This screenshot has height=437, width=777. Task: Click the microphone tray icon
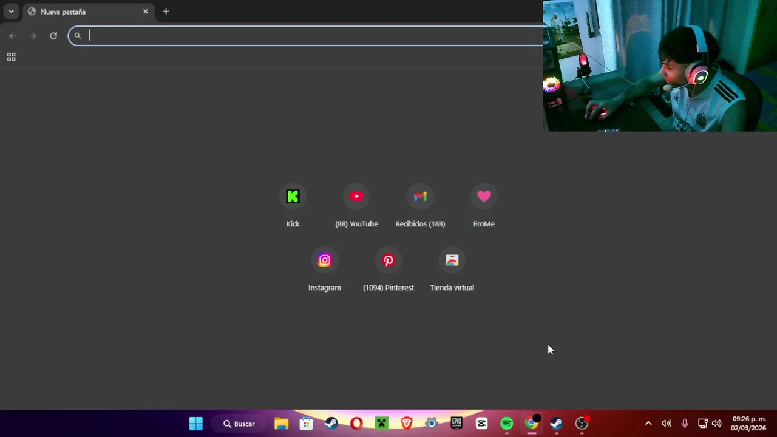click(x=685, y=424)
